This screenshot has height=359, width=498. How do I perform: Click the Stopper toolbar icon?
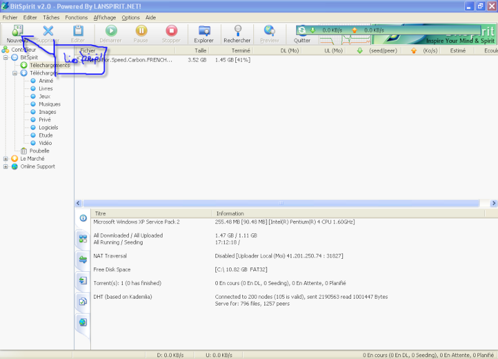pyautogui.click(x=171, y=30)
